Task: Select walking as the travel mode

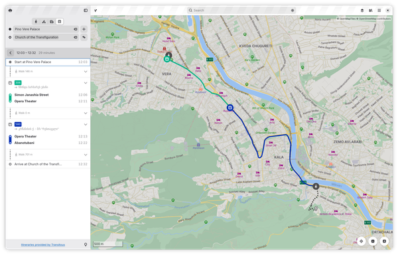Action: click(36, 22)
